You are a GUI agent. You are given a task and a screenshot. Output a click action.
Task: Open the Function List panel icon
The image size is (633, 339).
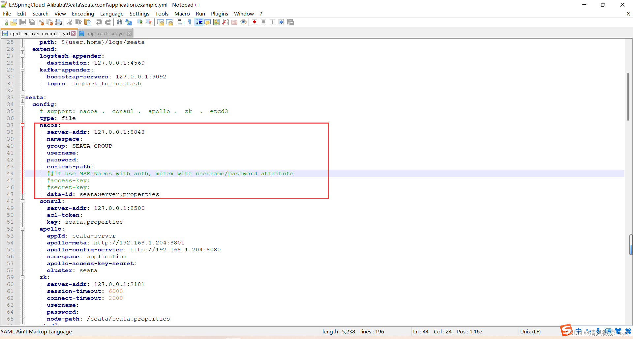pos(226,22)
